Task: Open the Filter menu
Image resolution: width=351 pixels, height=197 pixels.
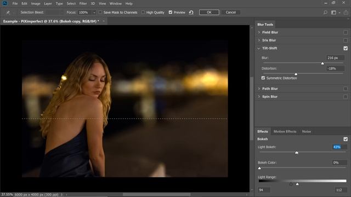Action: [83, 4]
